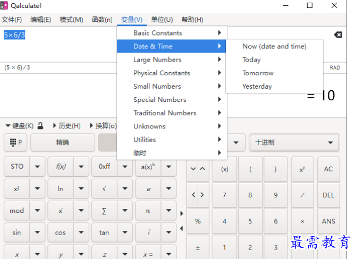The width and height of the screenshot is (355, 259).
Task: Open the 模式(M) mode menu
Action: click(71, 20)
